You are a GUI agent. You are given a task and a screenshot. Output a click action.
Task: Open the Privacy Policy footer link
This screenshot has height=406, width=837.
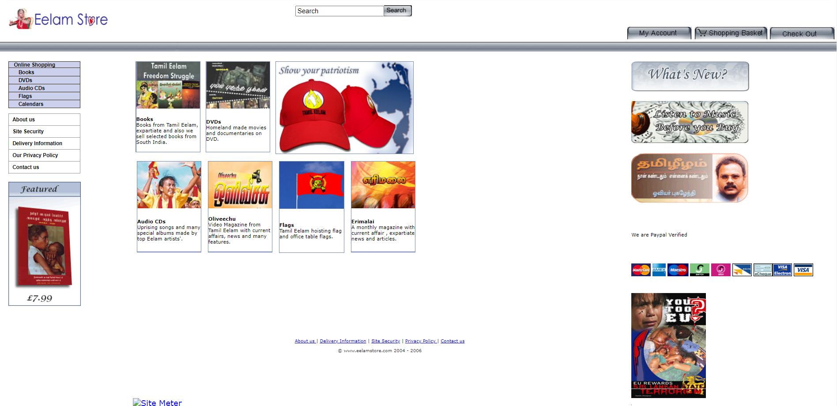coord(420,341)
